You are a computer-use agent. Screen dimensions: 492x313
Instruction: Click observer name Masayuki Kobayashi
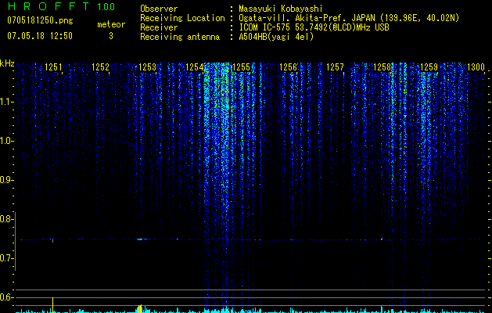pos(281,9)
